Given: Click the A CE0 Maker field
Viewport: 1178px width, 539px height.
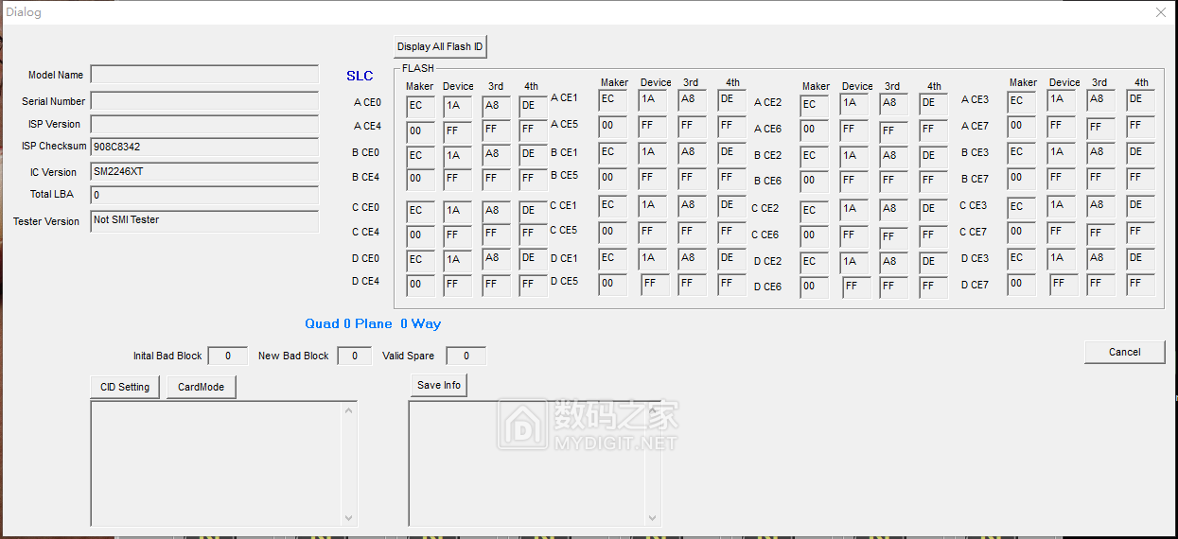Looking at the screenshot, I should click(420, 106).
